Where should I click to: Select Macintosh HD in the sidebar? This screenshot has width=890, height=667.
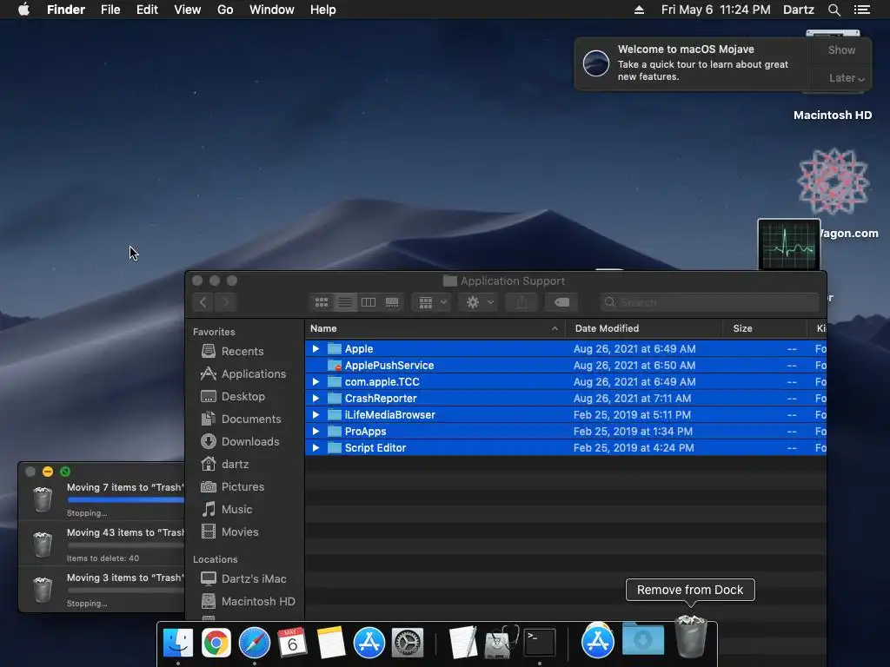pos(248,601)
